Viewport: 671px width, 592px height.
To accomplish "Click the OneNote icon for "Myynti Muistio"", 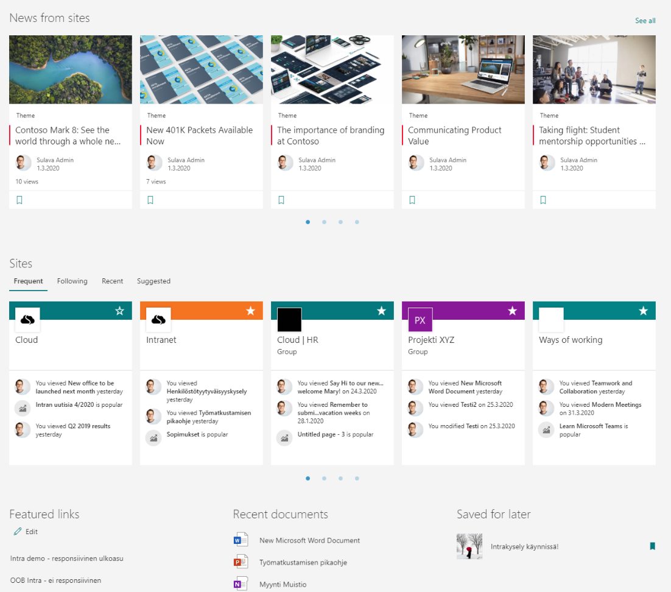I will pos(241,583).
